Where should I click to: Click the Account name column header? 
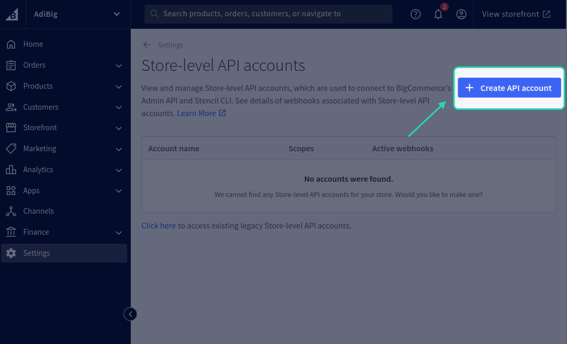(x=173, y=149)
